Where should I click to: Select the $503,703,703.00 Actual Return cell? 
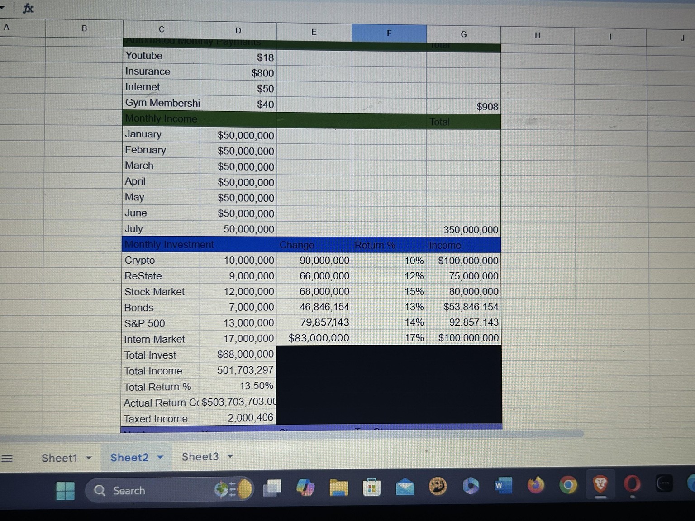[238, 402]
